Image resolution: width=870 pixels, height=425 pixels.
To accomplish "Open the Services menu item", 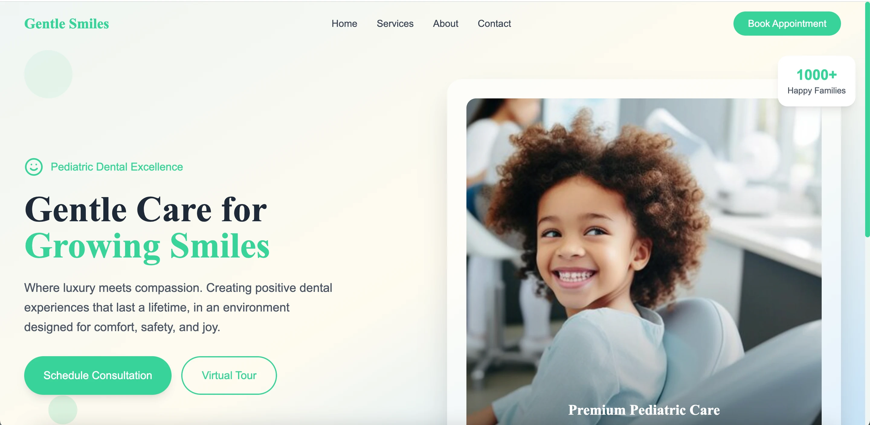I will pos(395,24).
